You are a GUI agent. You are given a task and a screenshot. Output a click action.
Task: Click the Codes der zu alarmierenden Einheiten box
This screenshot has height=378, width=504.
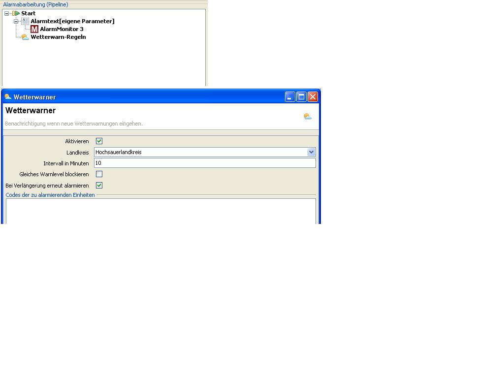160,211
